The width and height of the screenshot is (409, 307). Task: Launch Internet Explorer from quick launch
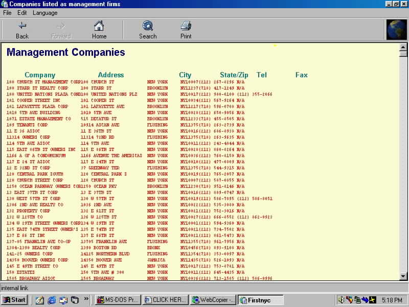coord(52,300)
